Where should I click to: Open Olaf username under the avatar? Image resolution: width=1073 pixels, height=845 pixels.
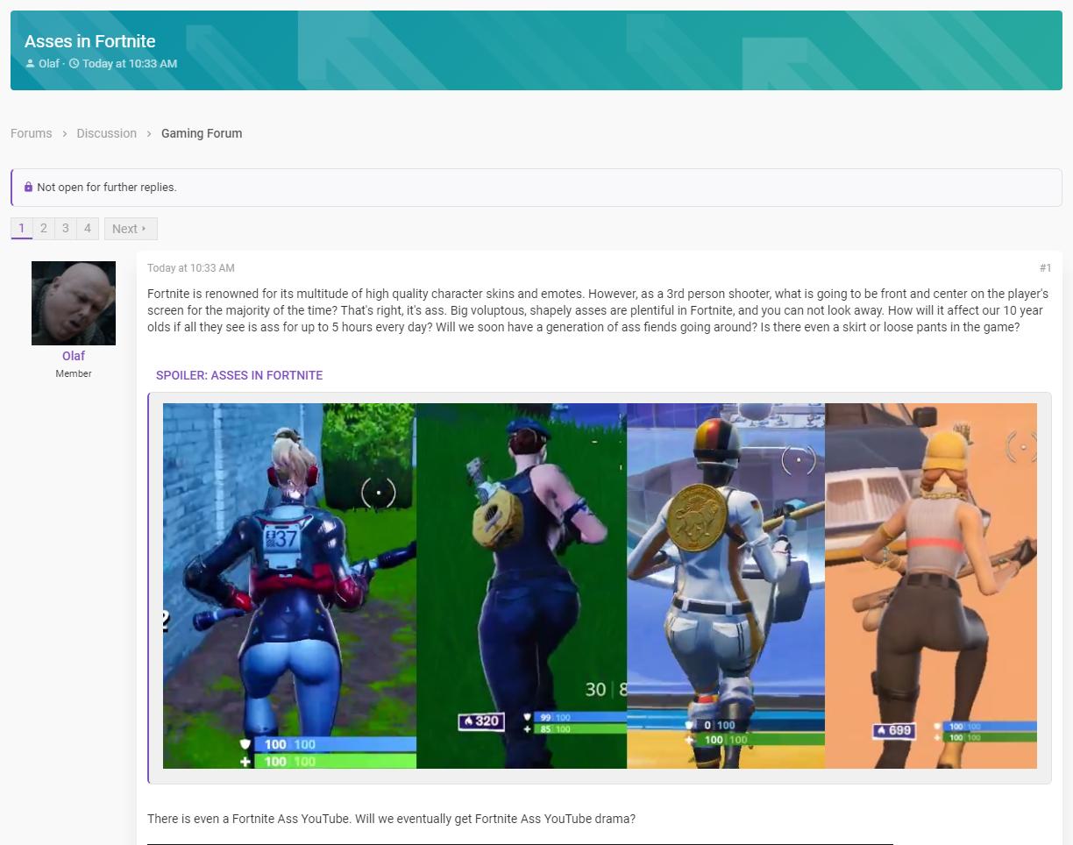click(x=74, y=356)
